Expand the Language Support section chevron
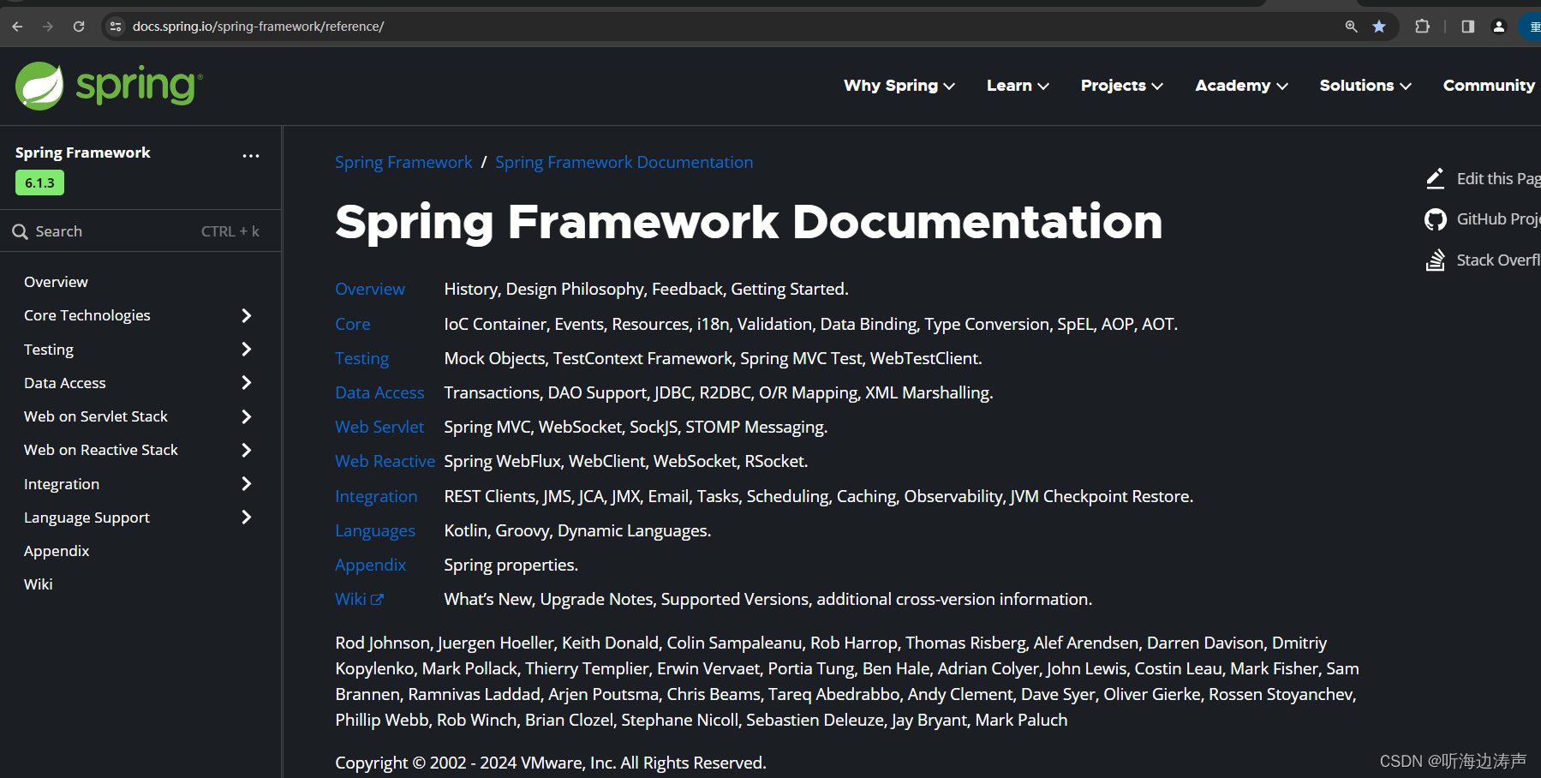The height and width of the screenshot is (778, 1541). (247, 517)
